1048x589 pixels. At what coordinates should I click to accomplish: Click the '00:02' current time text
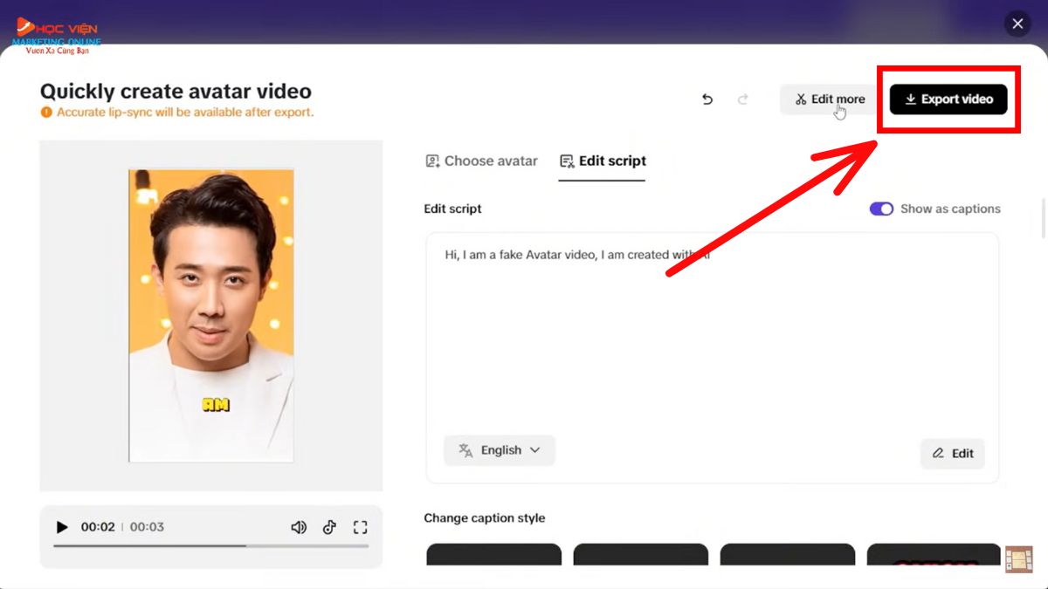tap(98, 527)
